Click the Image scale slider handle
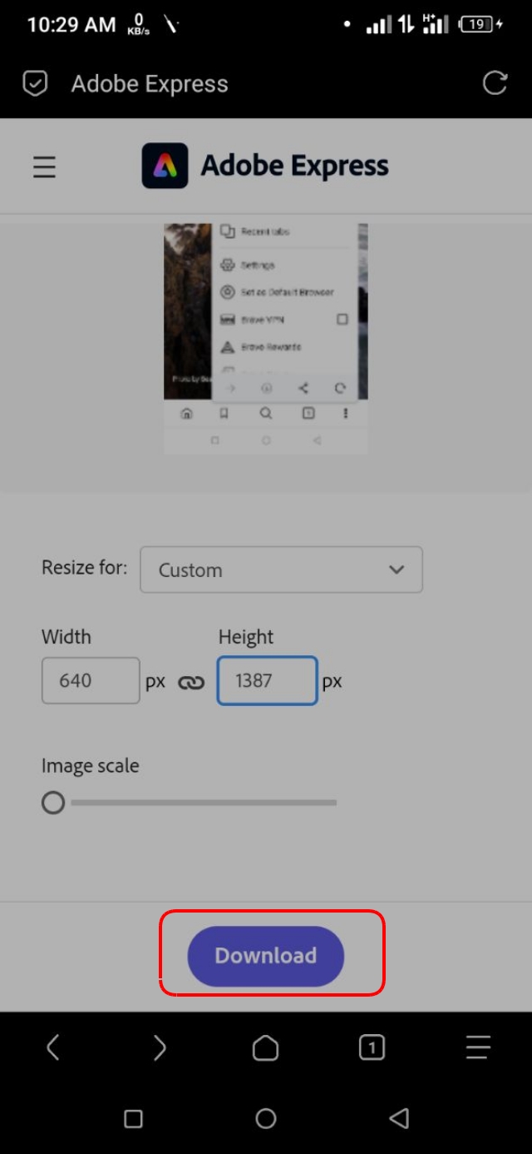Screen dimensions: 532x1154 click(53, 803)
